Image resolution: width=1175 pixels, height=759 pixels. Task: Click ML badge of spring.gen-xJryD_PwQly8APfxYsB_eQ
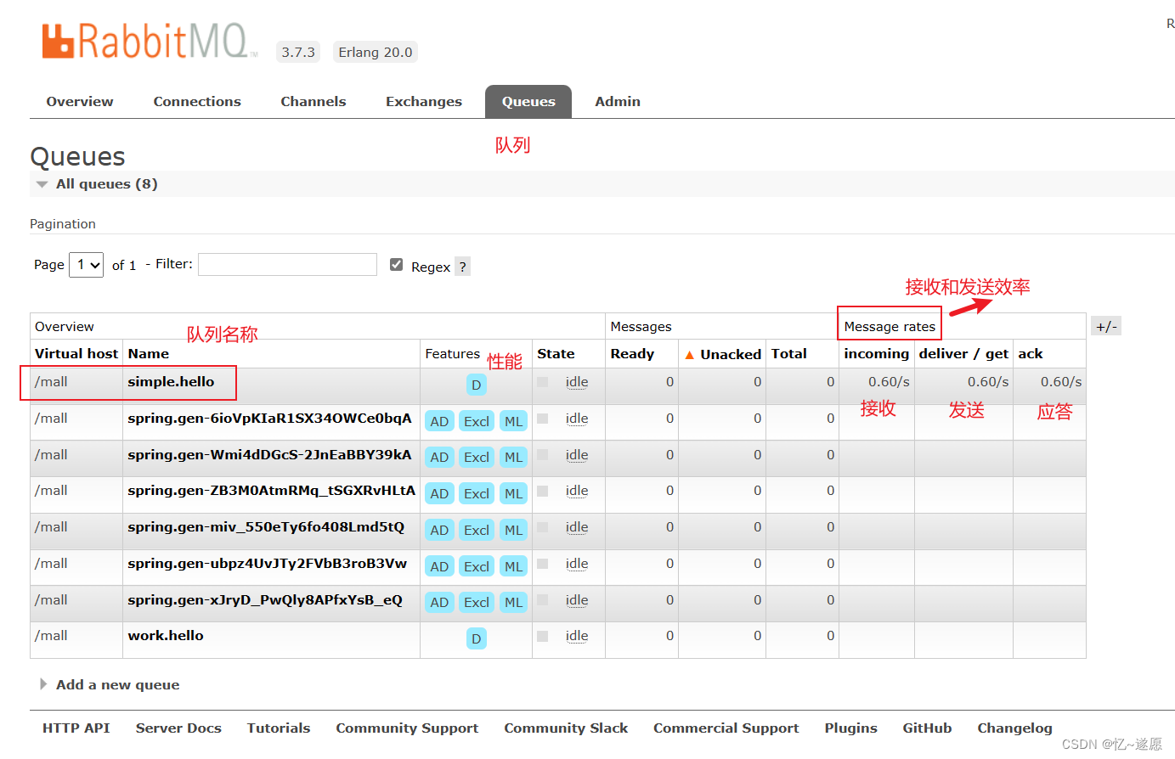(513, 602)
